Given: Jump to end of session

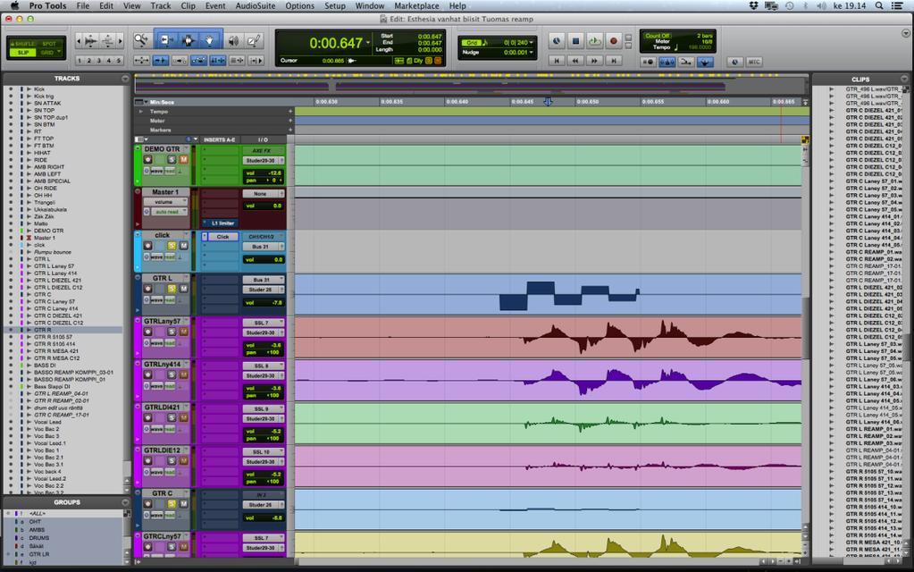Looking at the screenshot, I should click(613, 61).
